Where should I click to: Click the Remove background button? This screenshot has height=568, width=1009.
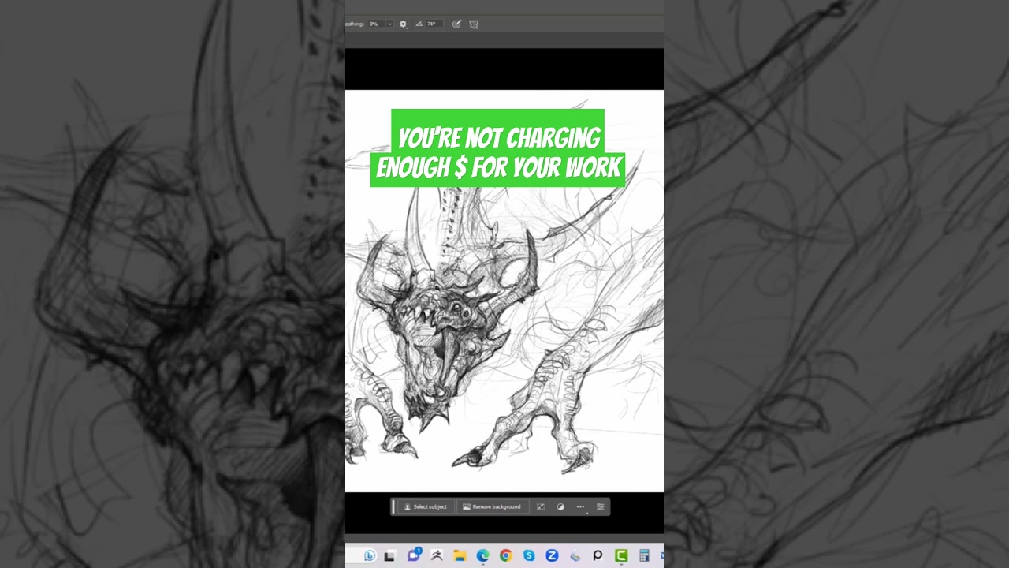click(x=492, y=506)
